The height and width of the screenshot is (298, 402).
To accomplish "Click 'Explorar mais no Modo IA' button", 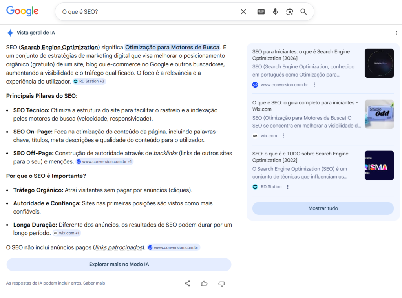I will 119,265.
